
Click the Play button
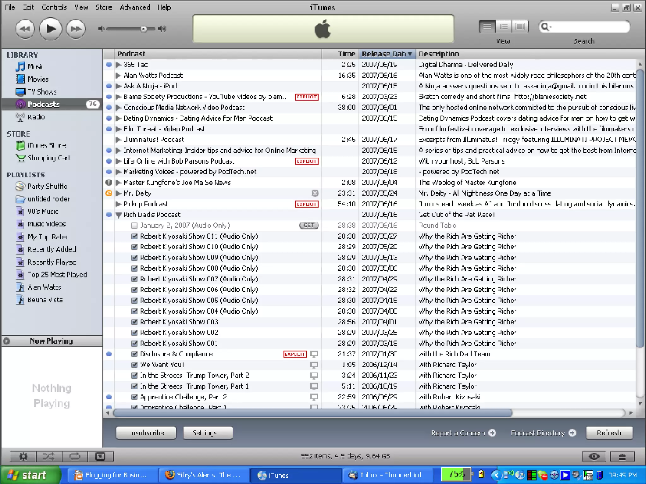[50, 29]
